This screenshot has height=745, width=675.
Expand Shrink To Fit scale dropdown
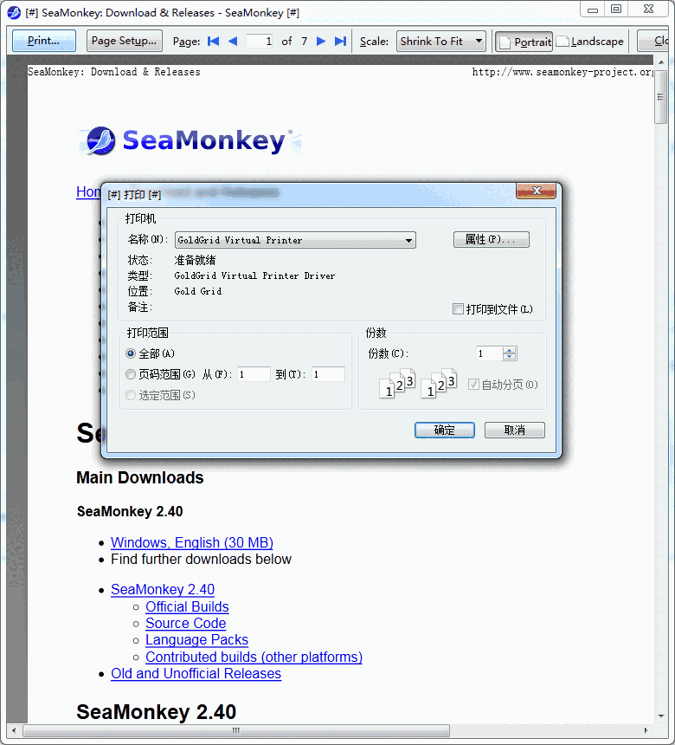click(x=479, y=41)
